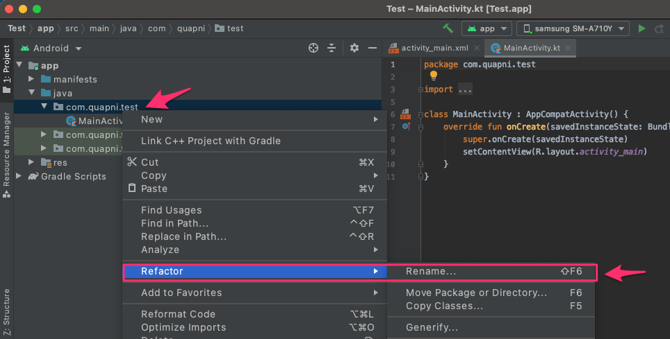Choose Rename… from the Refactor submenu
Viewport: 670px width, 339px height.
431,271
